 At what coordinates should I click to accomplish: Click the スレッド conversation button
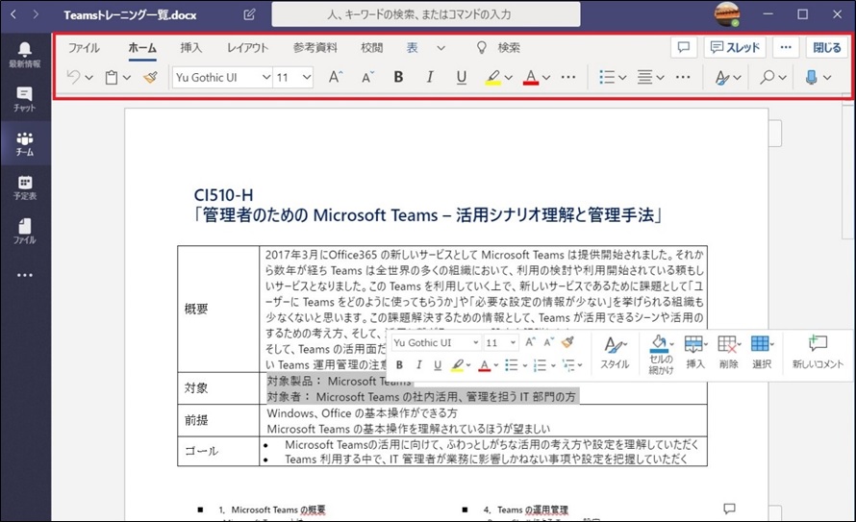point(735,47)
